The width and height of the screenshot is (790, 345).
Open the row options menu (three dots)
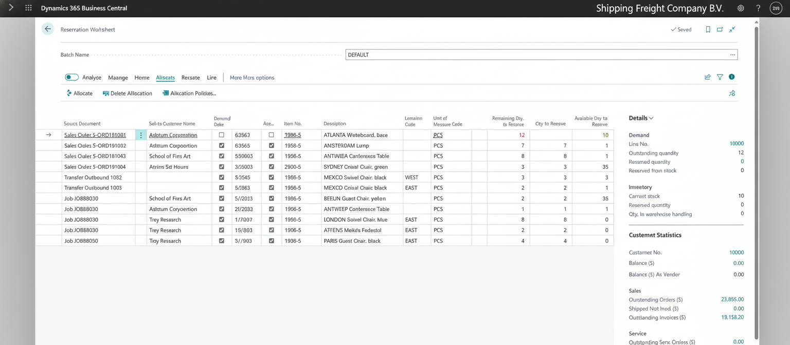141,135
